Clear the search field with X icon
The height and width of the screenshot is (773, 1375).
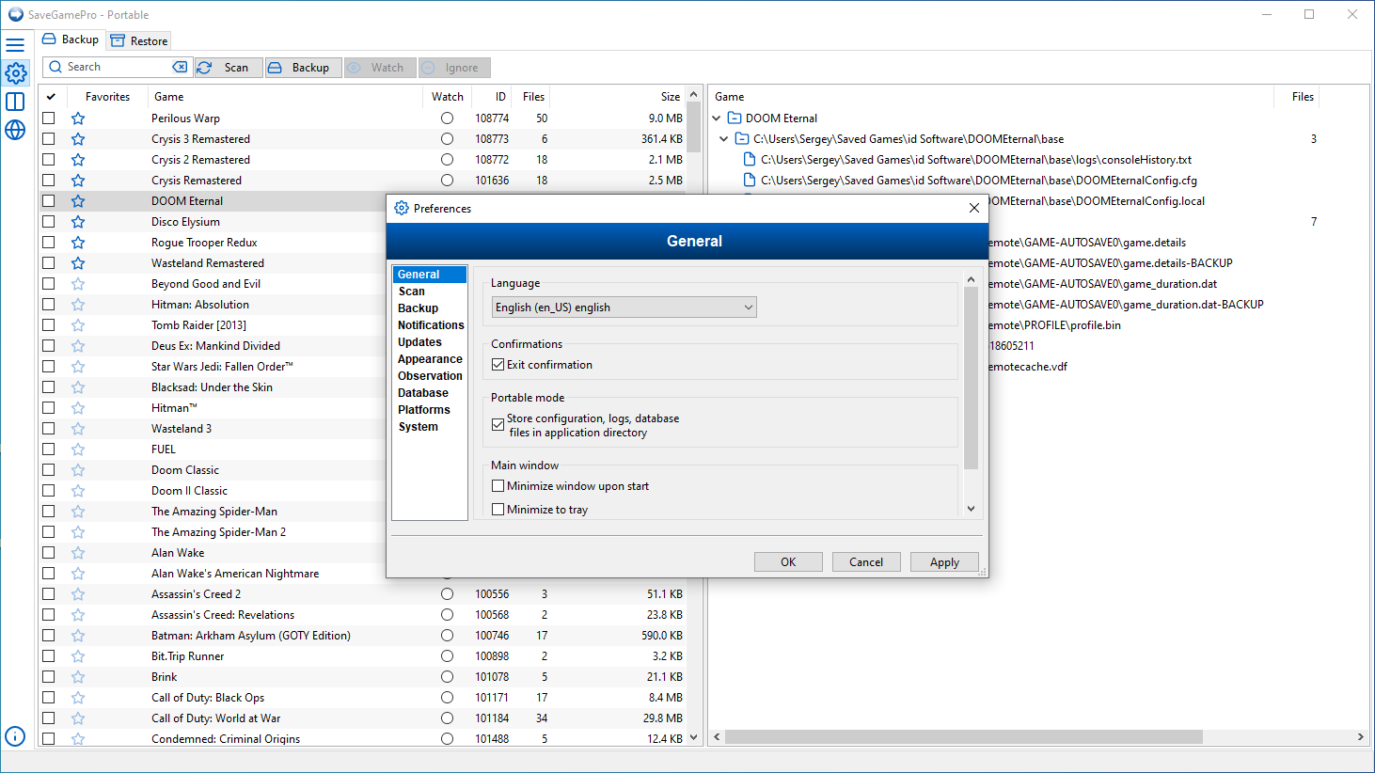(180, 67)
